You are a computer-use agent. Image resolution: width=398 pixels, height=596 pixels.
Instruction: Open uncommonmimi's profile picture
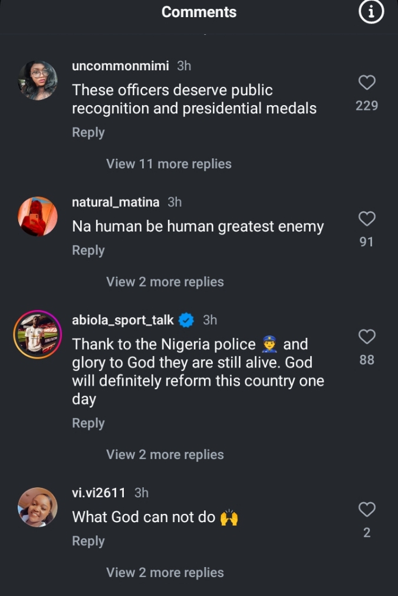pos(38,80)
